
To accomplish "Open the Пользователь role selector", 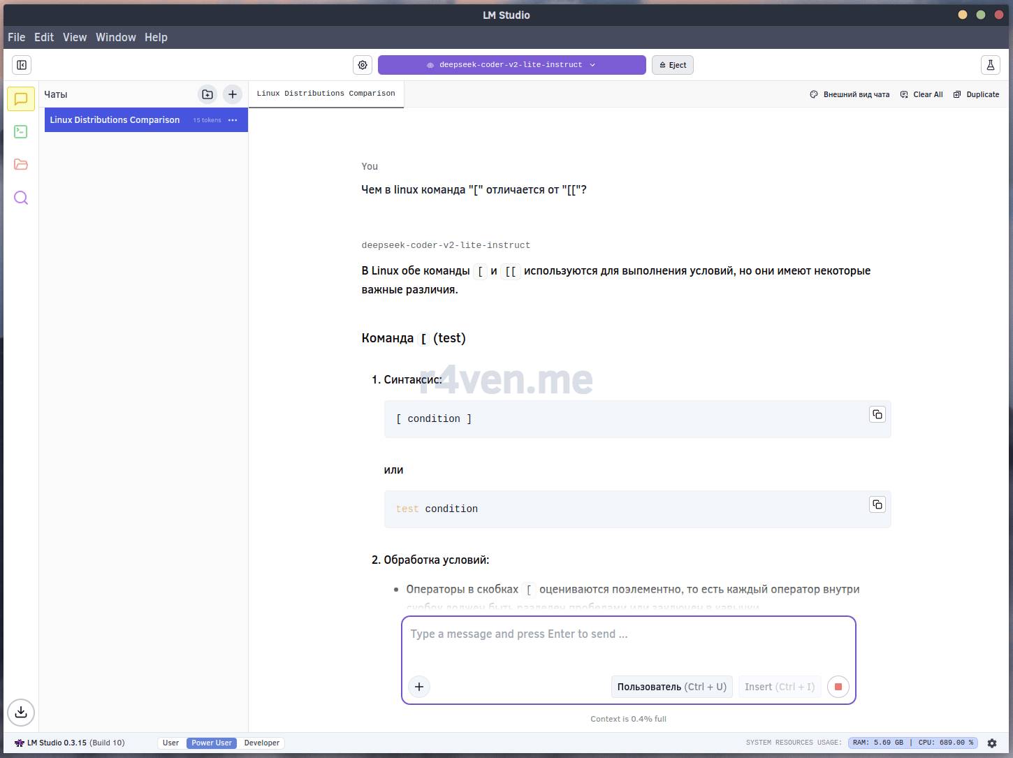I will (x=671, y=687).
